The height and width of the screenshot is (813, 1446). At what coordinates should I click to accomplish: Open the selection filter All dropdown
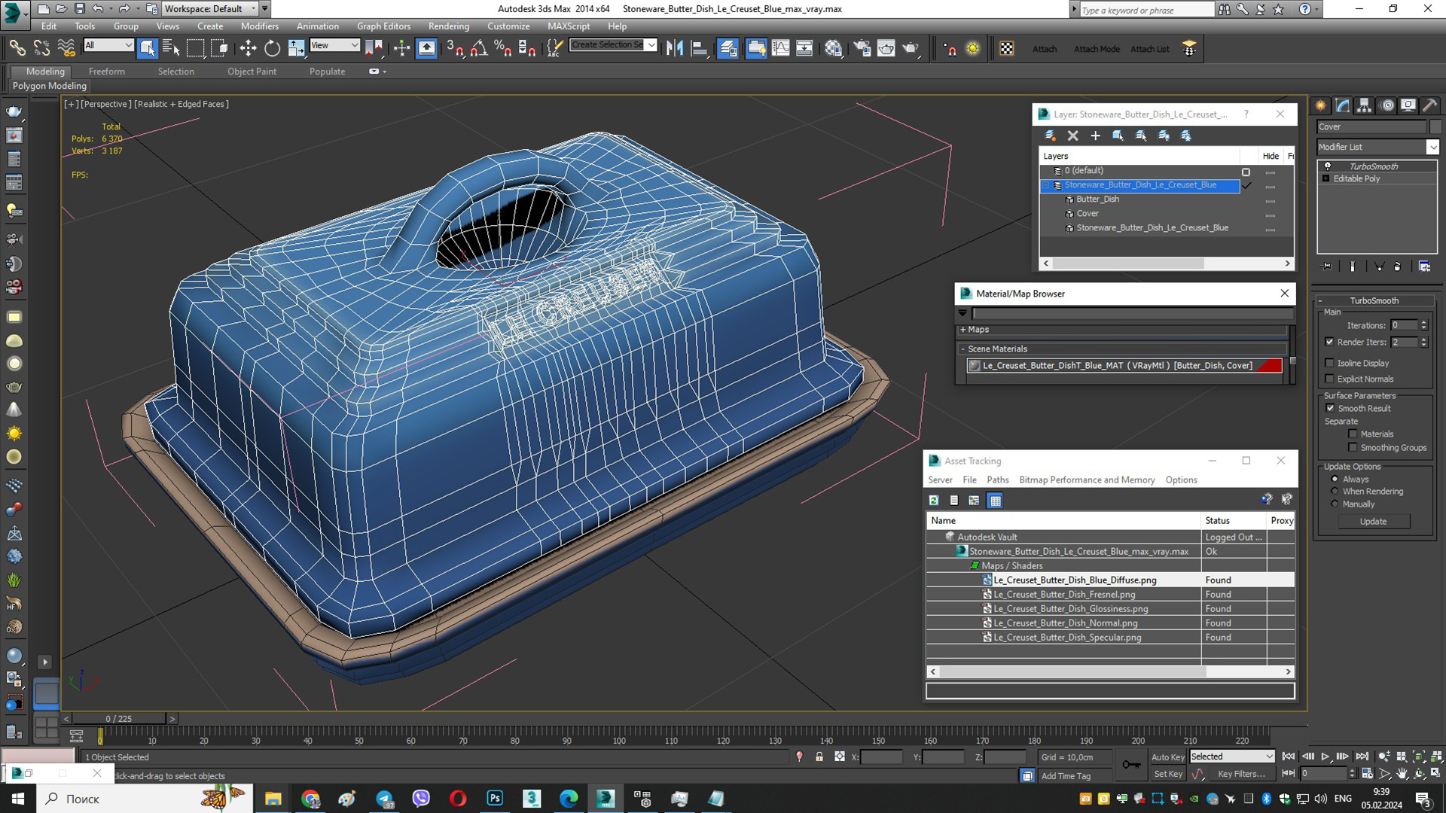pyautogui.click(x=108, y=45)
